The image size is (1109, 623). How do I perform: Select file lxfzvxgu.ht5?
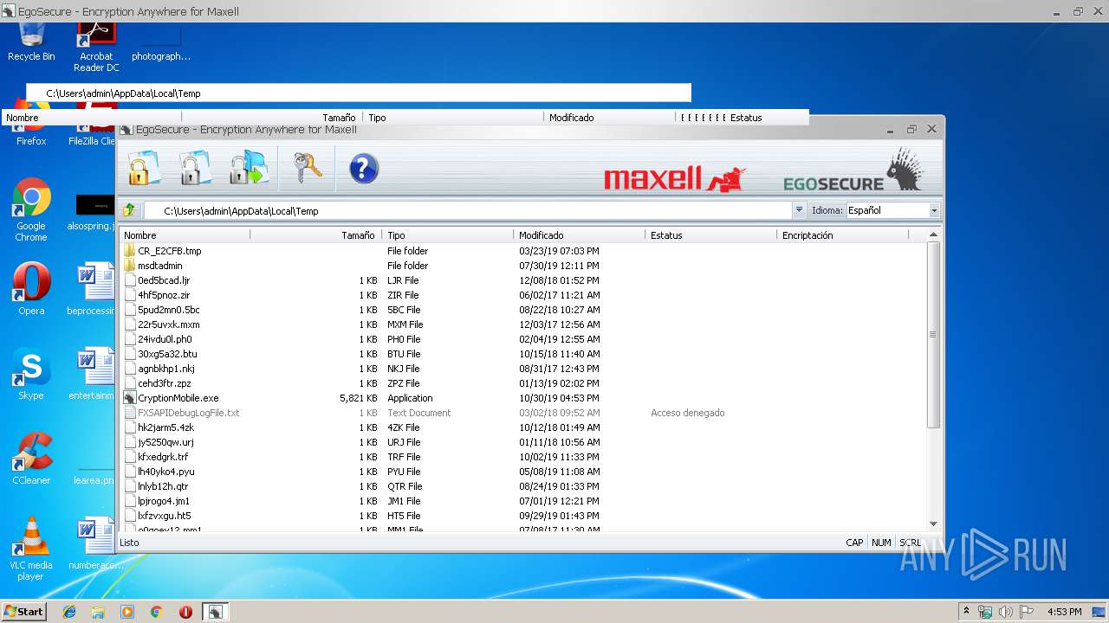165,516
